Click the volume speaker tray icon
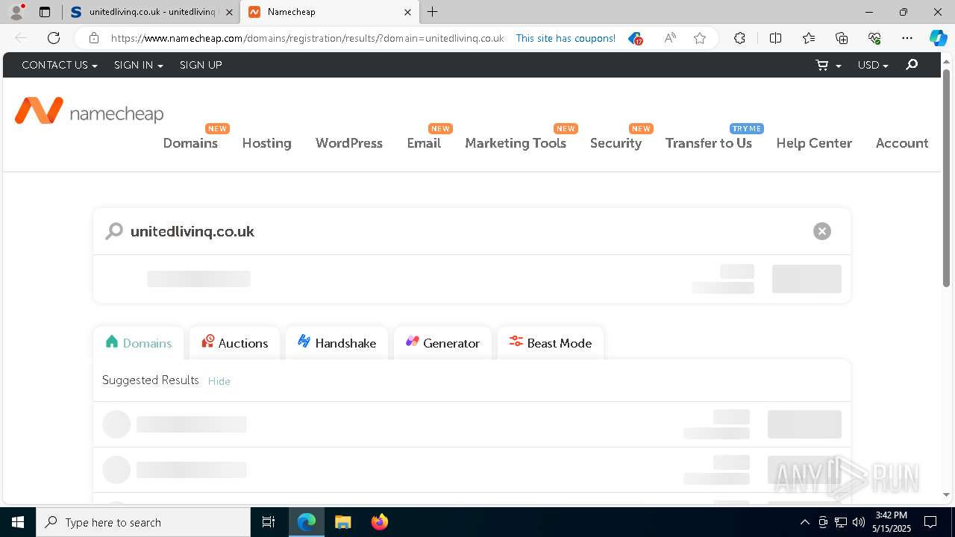Screen dimensions: 955x537 [x=858, y=522]
